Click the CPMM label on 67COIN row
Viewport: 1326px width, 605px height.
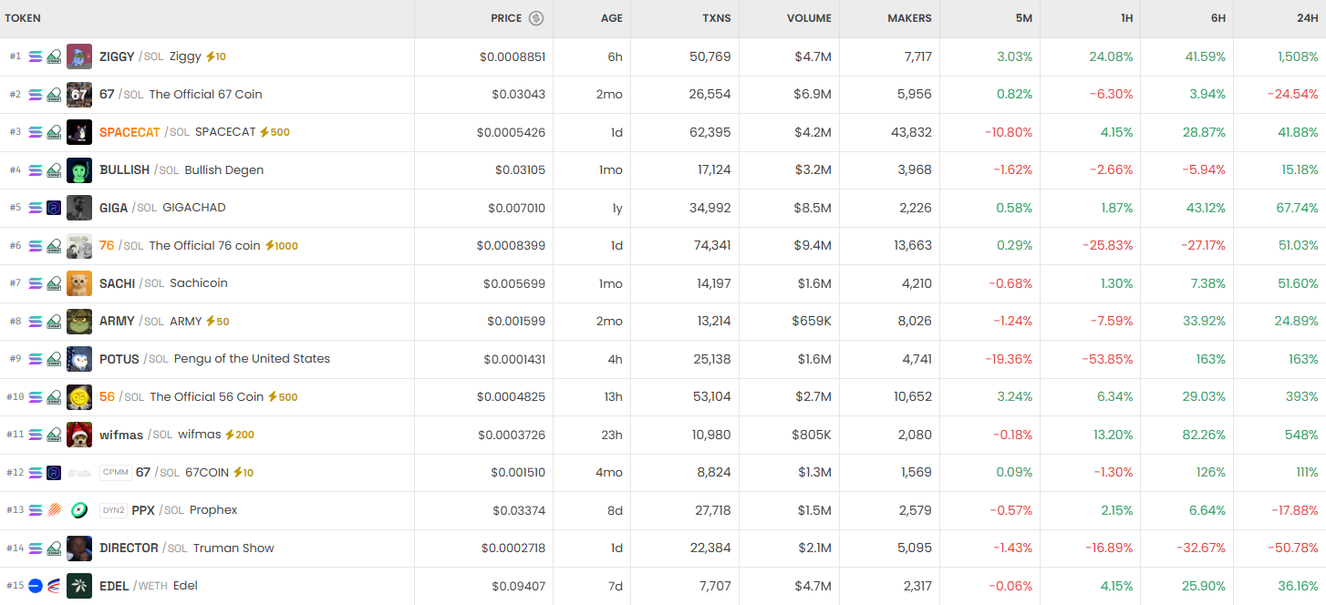click(116, 473)
